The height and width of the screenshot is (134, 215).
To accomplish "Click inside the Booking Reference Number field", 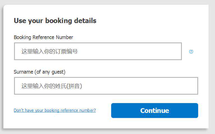I will point(98,51).
